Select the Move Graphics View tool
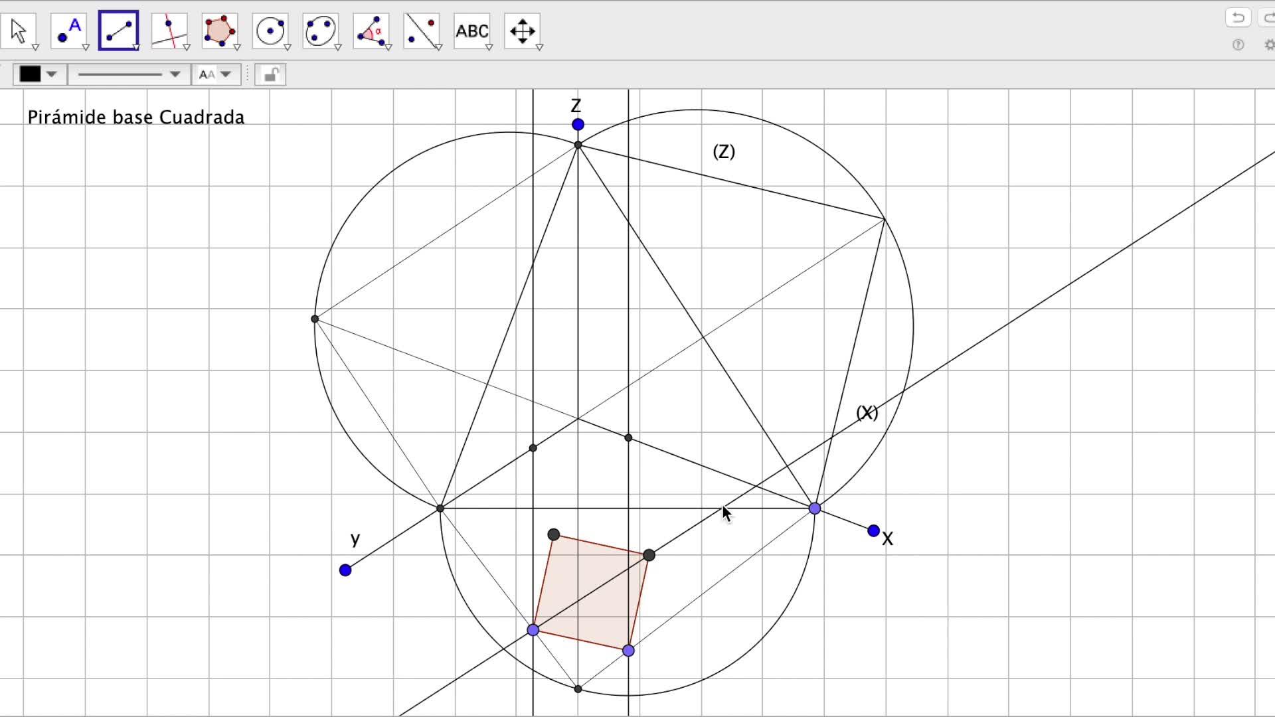This screenshot has height=717, width=1275. click(522, 31)
